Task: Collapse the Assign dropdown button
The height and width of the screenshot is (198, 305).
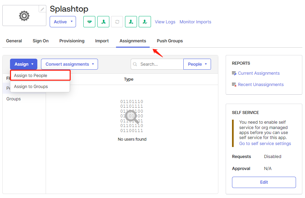Action: coord(24,64)
